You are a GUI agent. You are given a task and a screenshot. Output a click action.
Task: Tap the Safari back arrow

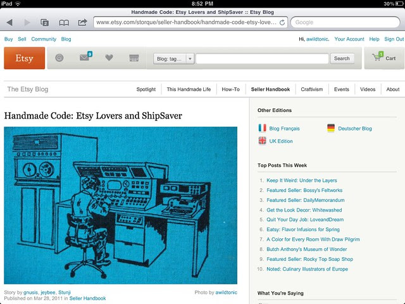[9, 23]
